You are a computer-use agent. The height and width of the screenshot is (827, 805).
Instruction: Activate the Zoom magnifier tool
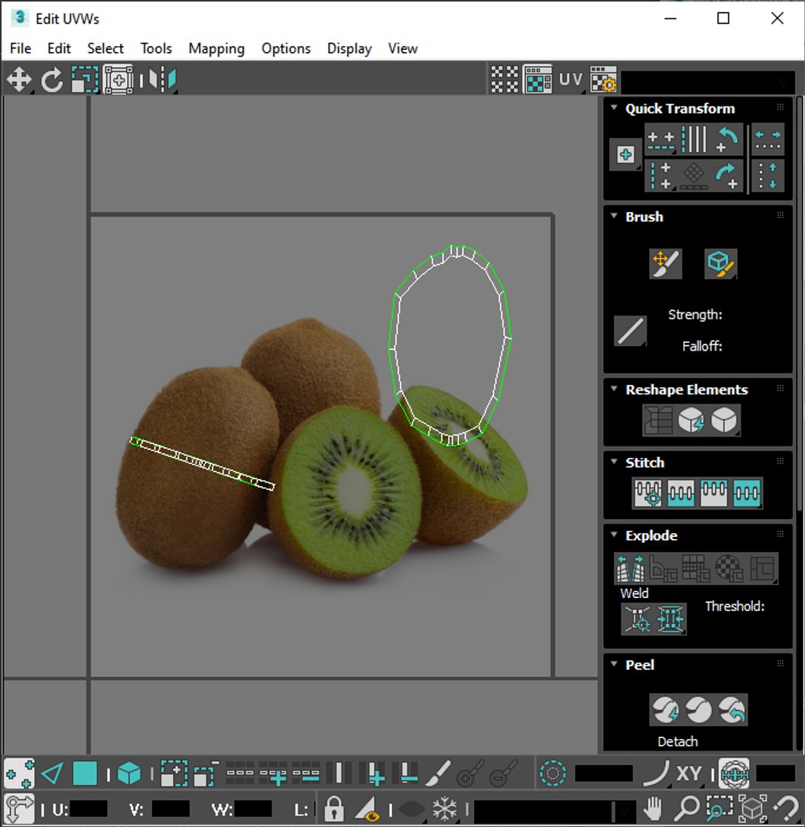[687, 808]
